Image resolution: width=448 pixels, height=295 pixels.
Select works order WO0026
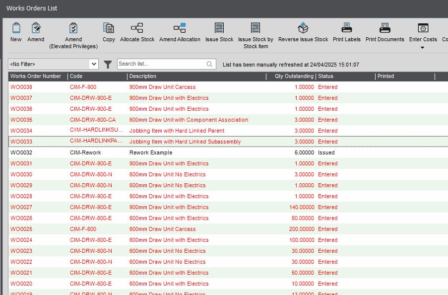(21, 218)
